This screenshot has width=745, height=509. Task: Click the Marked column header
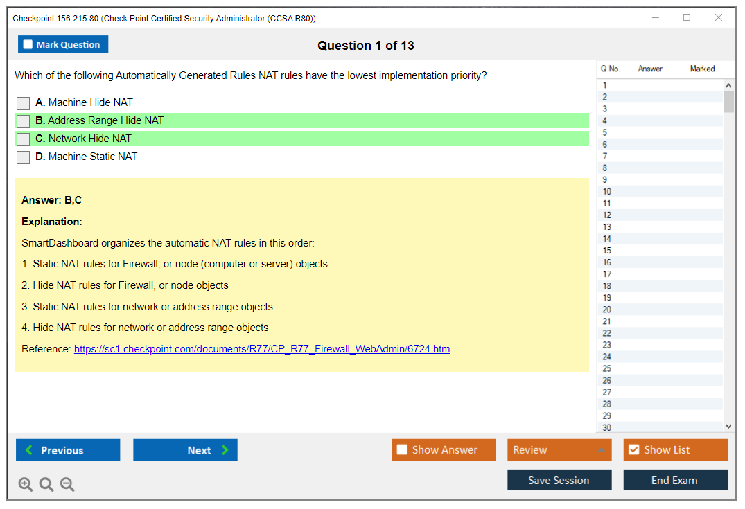(x=702, y=69)
